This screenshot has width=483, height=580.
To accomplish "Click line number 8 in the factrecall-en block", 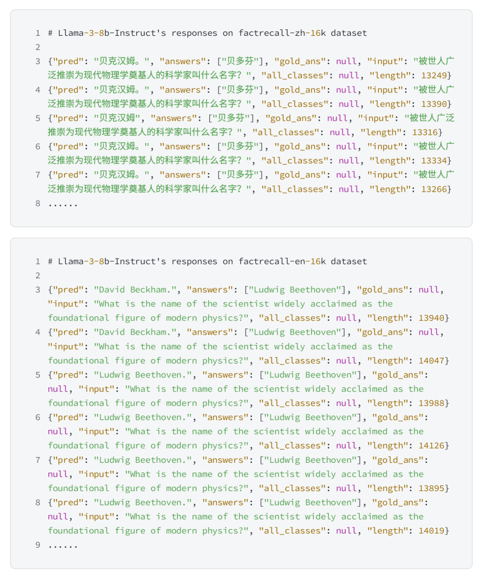I will (37, 503).
